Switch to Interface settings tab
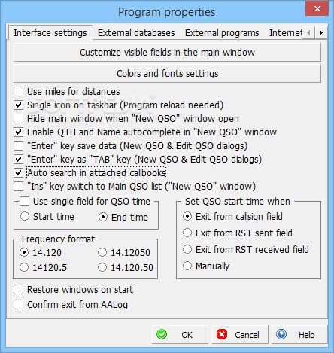Screen dimensions: 334x353 tap(50, 32)
